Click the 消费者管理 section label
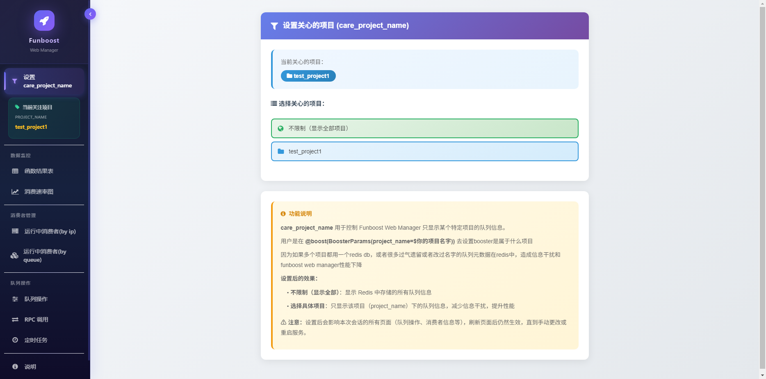The width and height of the screenshot is (766, 379). pyautogui.click(x=23, y=215)
